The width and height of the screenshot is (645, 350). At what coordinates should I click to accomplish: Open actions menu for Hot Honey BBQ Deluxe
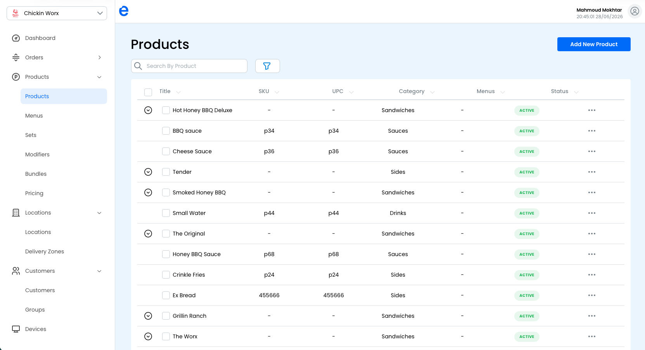(x=591, y=110)
